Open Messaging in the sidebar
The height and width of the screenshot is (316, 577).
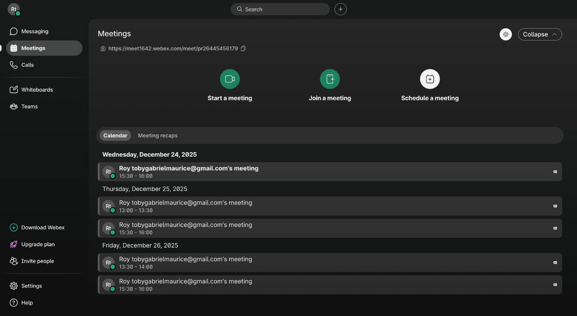coord(44,31)
